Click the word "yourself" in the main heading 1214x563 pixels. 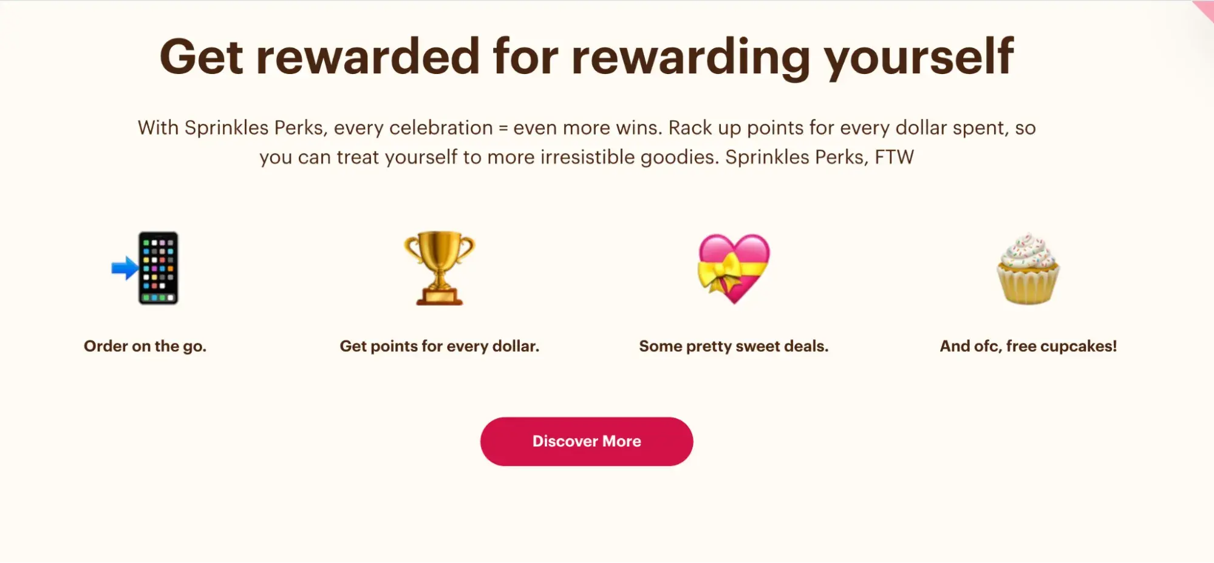pos(918,56)
